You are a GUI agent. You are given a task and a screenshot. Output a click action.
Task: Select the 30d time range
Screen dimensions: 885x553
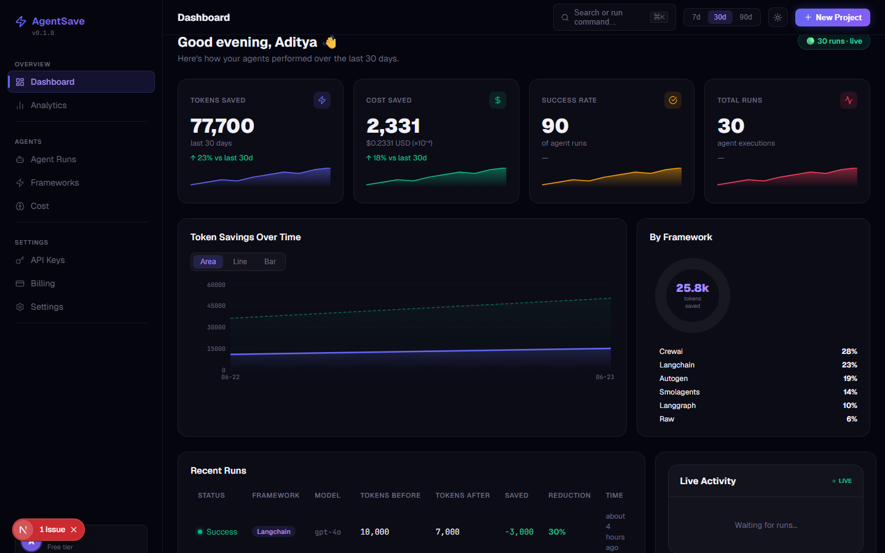coord(720,17)
